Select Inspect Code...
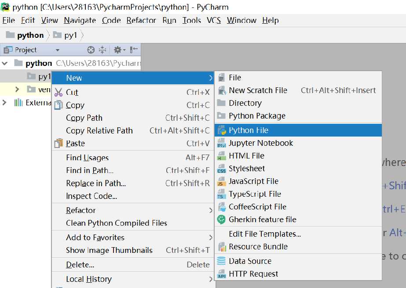Image resolution: width=406 pixels, height=288 pixels. click(132, 196)
